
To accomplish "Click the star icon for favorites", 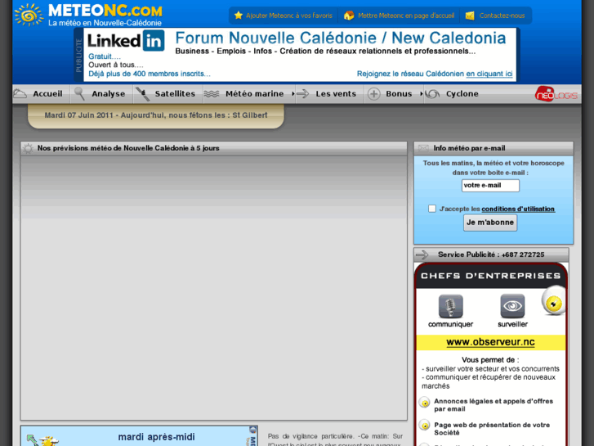I will [239, 16].
